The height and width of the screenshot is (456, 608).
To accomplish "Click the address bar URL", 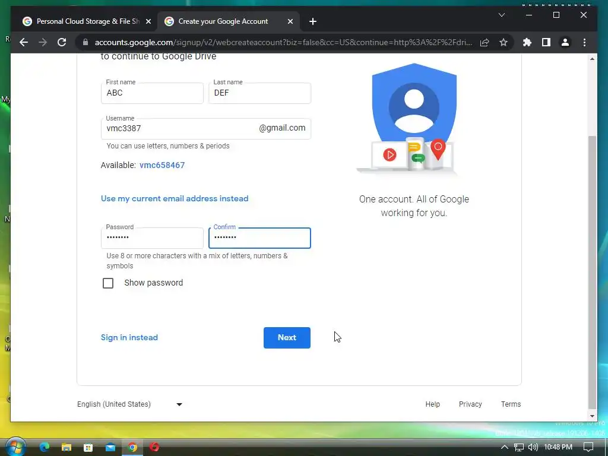I will pos(283,42).
